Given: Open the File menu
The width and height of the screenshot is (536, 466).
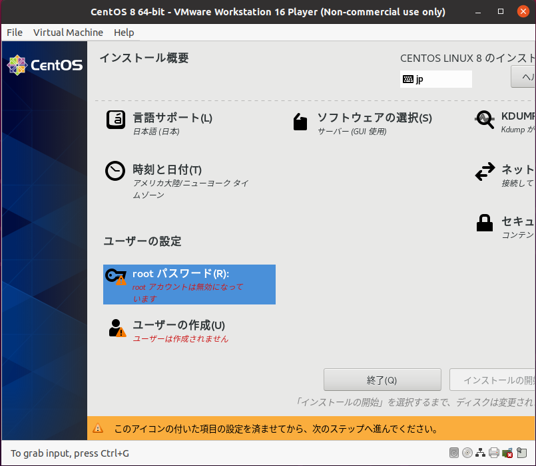Looking at the screenshot, I should click(x=15, y=33).
